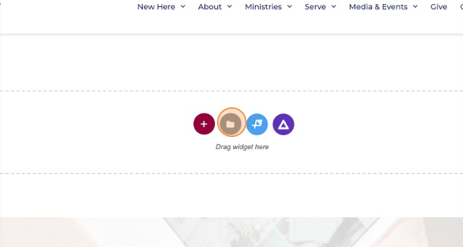The height and width of the screenshot is (247, 463).
Task: Open the Ministries menu
Action: coord(264,7)
